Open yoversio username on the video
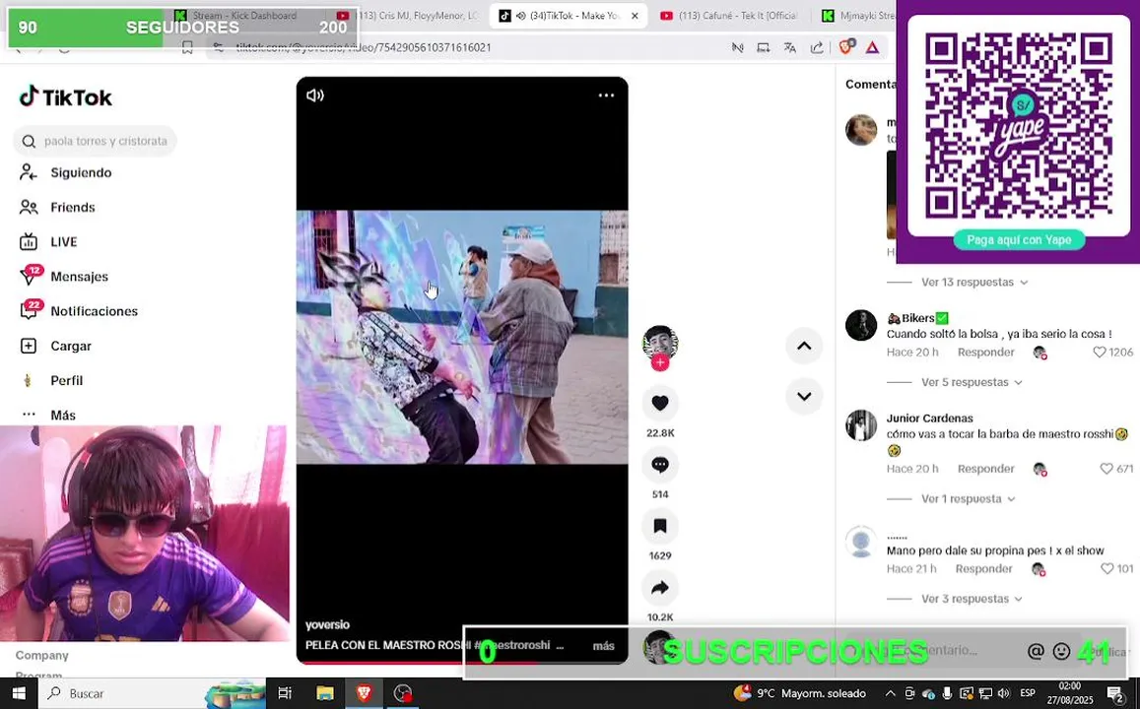Screen dimensions: 1140x709 point(327,624)
